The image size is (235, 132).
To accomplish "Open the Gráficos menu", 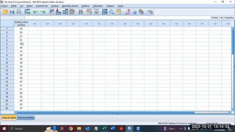I will click(x=86, y=6).
